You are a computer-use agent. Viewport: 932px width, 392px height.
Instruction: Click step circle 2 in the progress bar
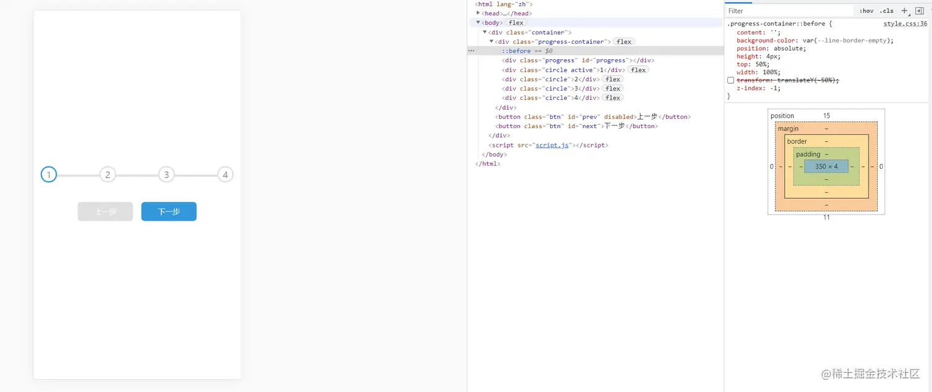coord(108,174)
